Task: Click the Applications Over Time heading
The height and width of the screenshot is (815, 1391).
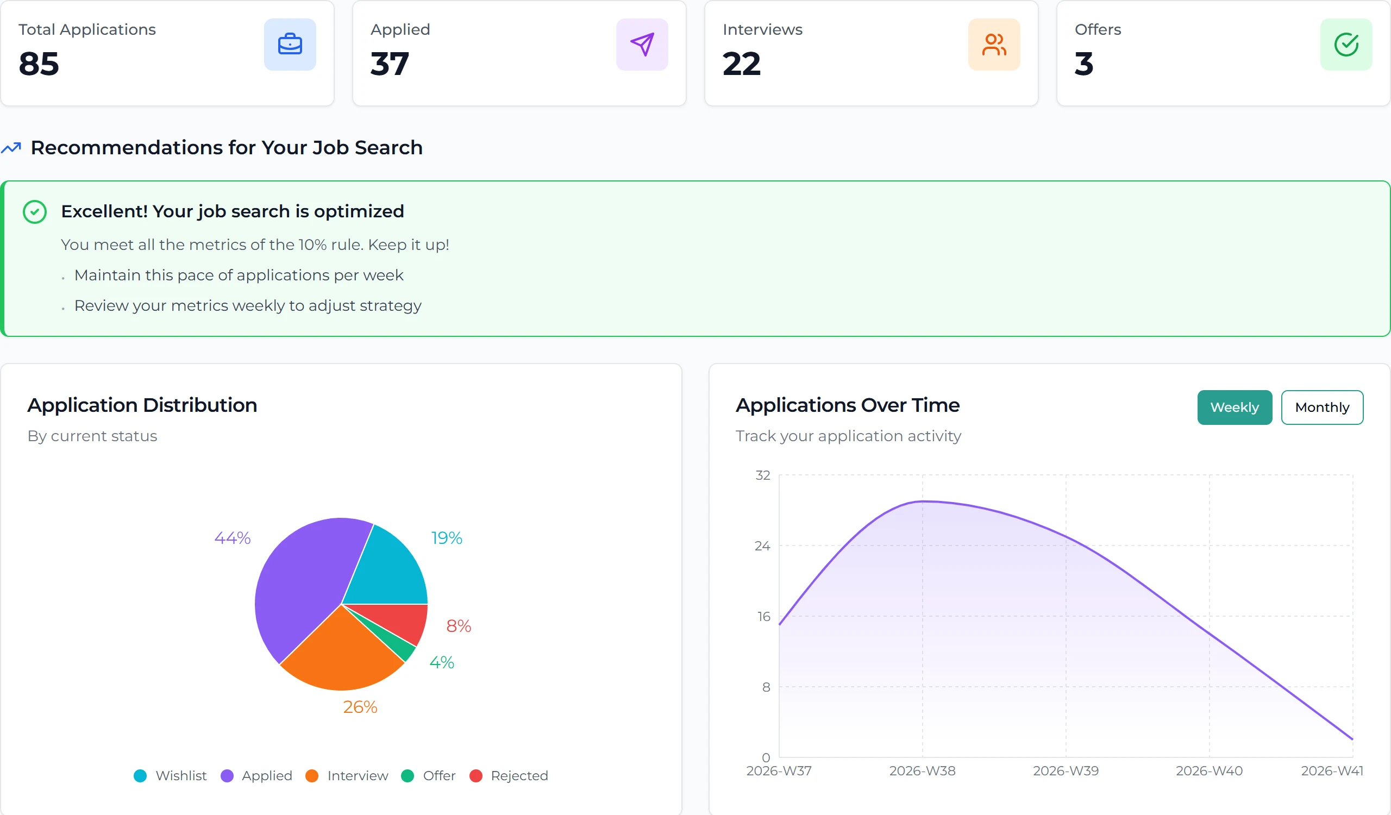Action: [848, 405]
